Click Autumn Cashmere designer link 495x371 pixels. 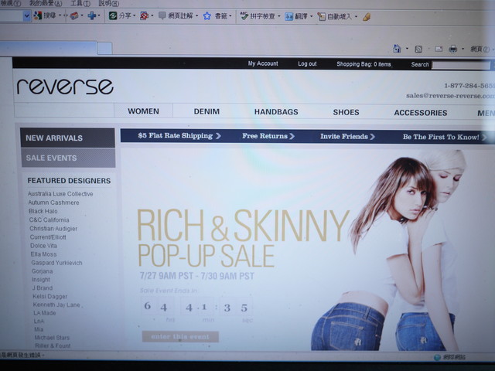[x=53, y=203]
